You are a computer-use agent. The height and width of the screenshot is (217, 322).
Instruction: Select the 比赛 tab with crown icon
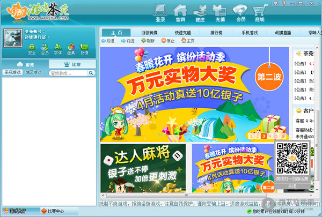72,64
